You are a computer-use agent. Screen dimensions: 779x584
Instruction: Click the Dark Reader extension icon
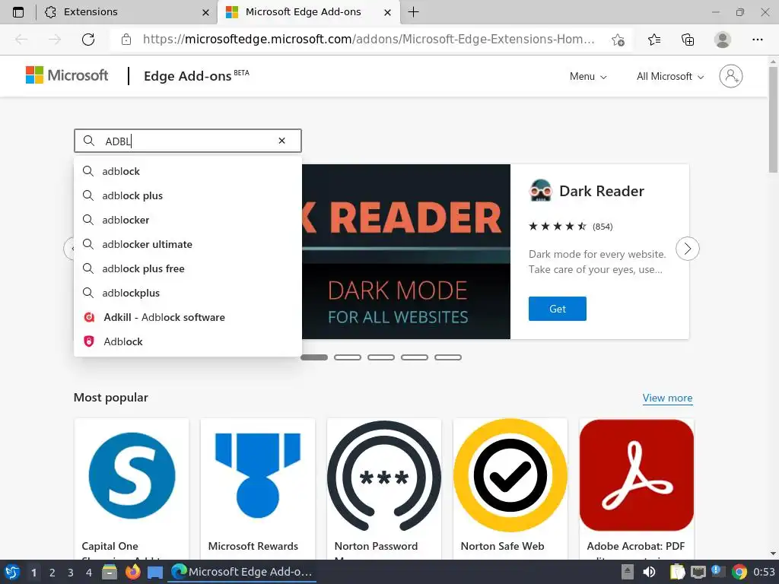(x=541, y=191)
